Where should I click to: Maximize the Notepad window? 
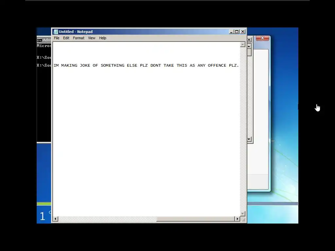coord(237,32)
